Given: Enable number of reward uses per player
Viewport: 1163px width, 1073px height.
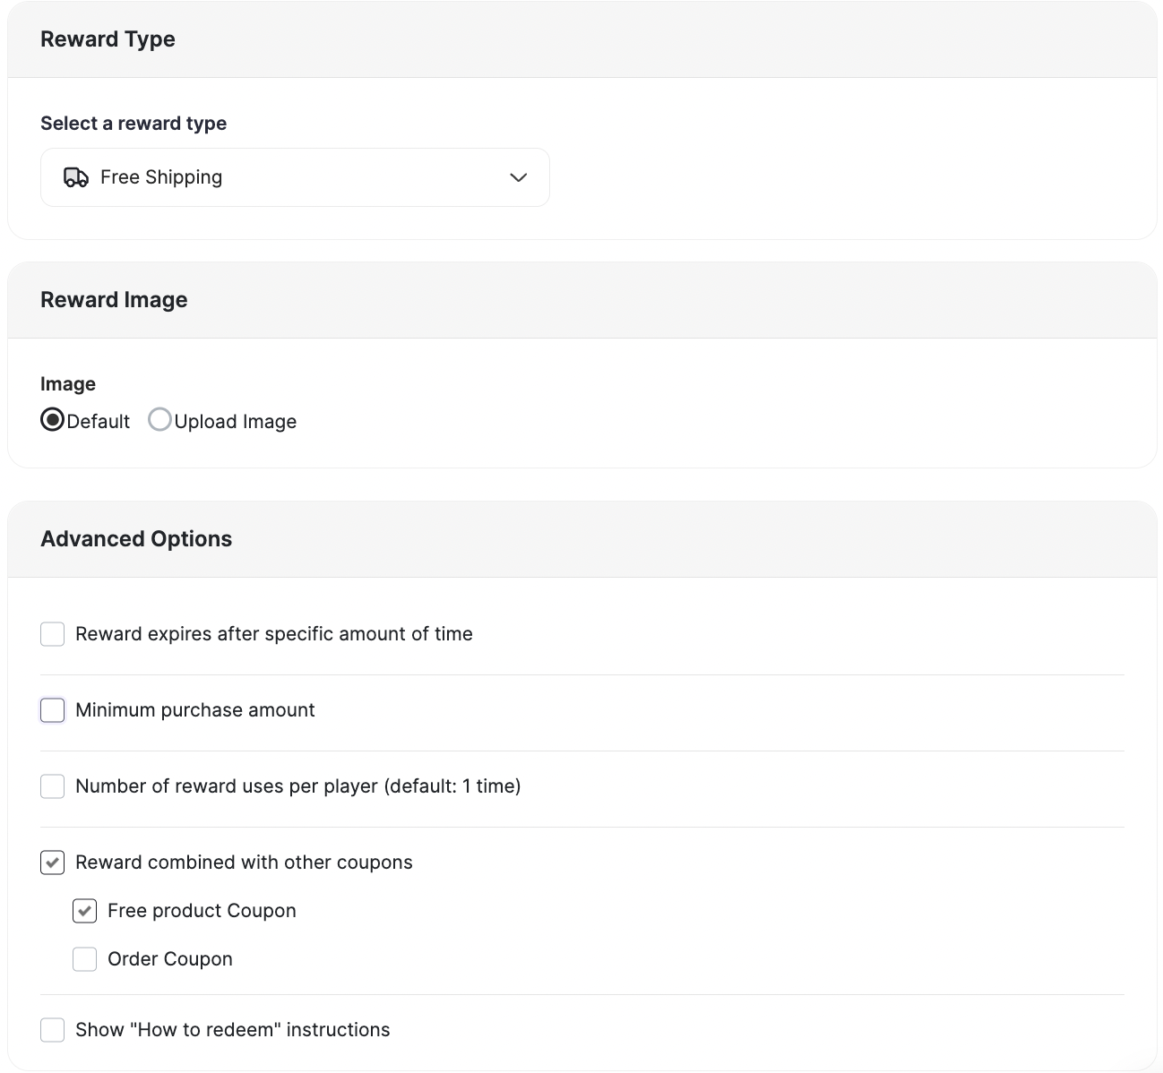Looking at the screenshot, I should [52, 785].
